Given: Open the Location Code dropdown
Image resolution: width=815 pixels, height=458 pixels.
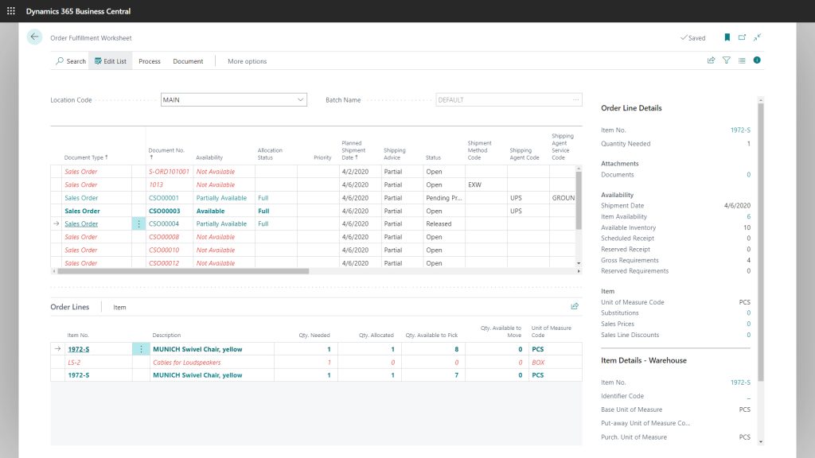Looking at the screenshot, I should point(300,99).
